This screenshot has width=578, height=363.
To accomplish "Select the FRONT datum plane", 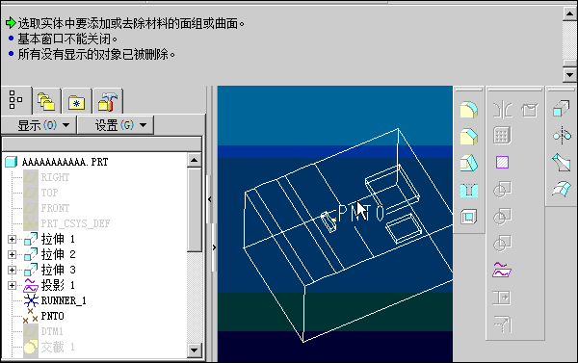I will [55, 208].
